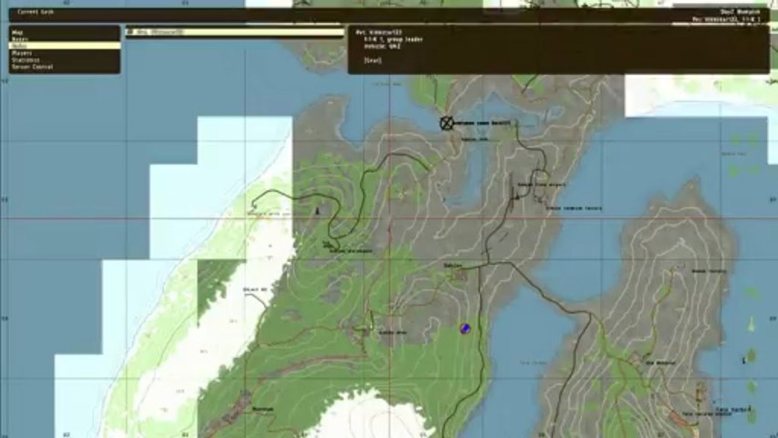This screenshot has height=438, width=778.
Task: Click the Current task header label
Action: click(x=35, y=12)
